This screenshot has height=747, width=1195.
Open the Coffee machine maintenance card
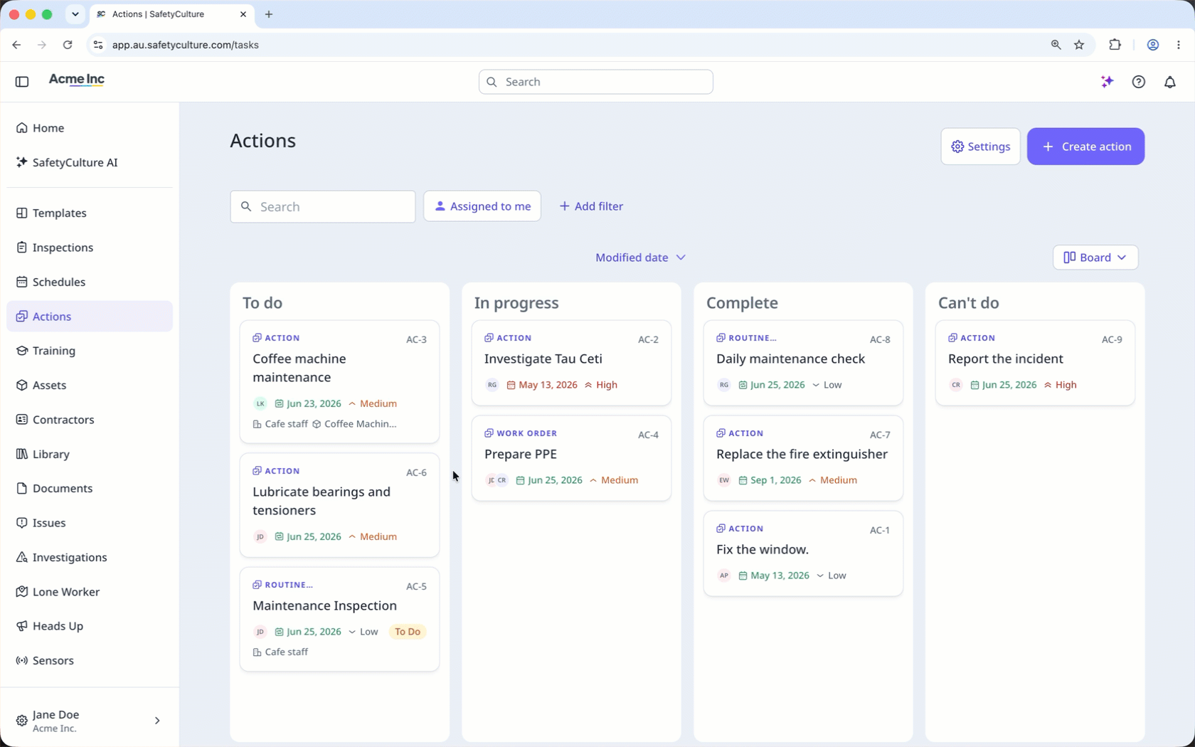point(340,382)
